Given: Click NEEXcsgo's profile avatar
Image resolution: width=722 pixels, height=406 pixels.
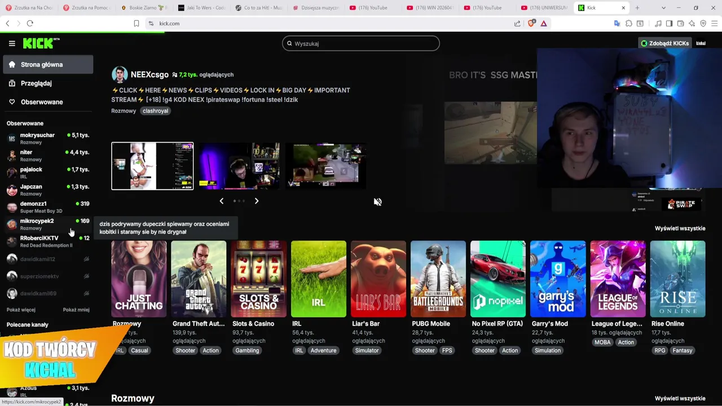Looking at the screenshot, I should pos(120,74).
